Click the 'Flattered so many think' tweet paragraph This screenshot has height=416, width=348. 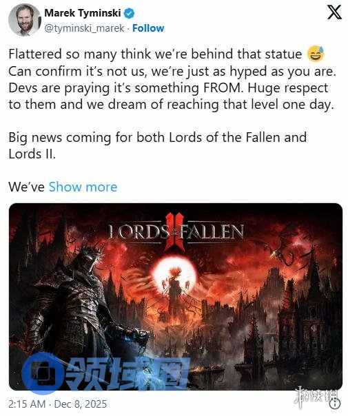172,79
